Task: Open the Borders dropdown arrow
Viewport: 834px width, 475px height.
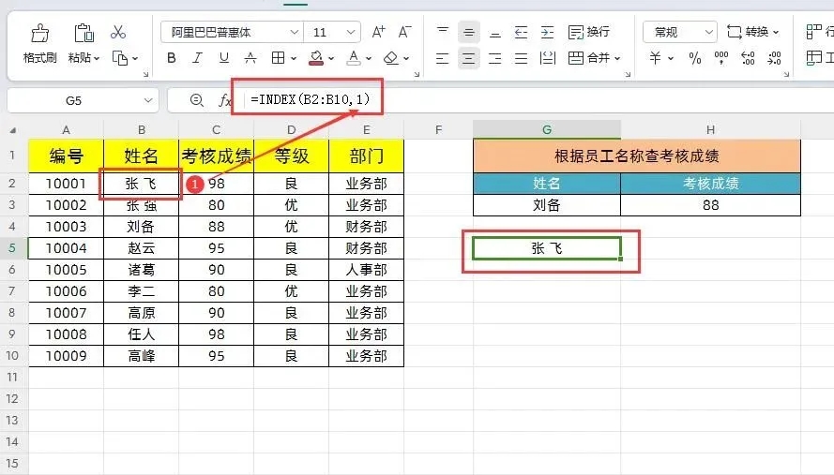Action: [x=293, y=58]
